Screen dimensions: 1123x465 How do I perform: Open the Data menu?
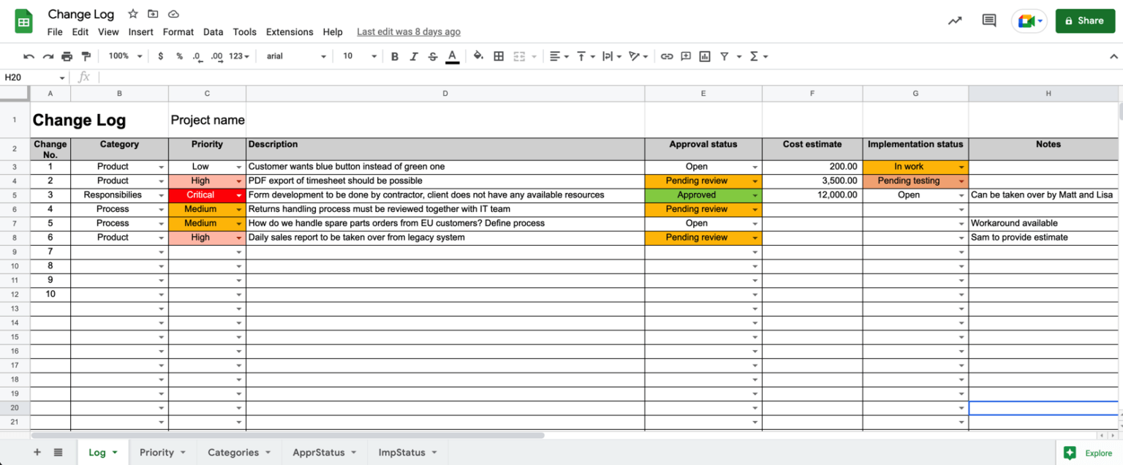tap(213, 31)
